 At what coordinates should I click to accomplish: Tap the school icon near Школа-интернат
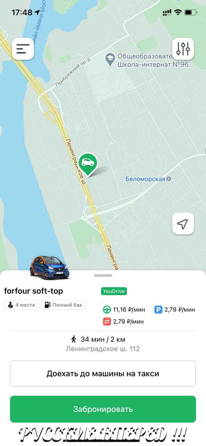click(110, 60)
